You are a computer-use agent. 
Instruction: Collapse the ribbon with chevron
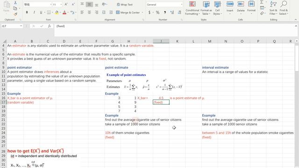point(296,20)
